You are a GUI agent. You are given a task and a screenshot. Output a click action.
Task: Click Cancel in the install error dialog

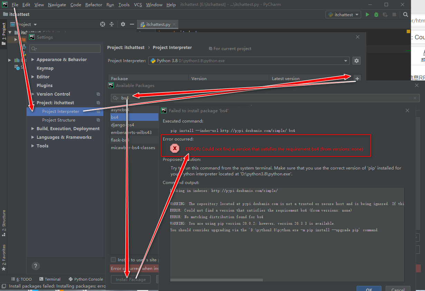click(398, 289)
